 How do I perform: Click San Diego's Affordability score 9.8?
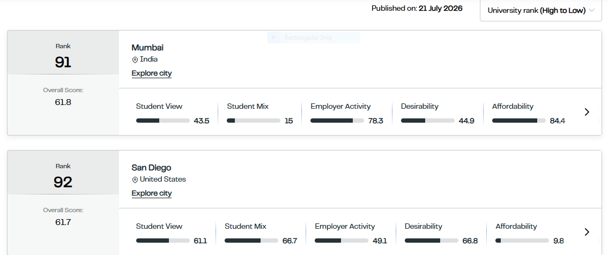pyautogui.click(x=559, y=241)
